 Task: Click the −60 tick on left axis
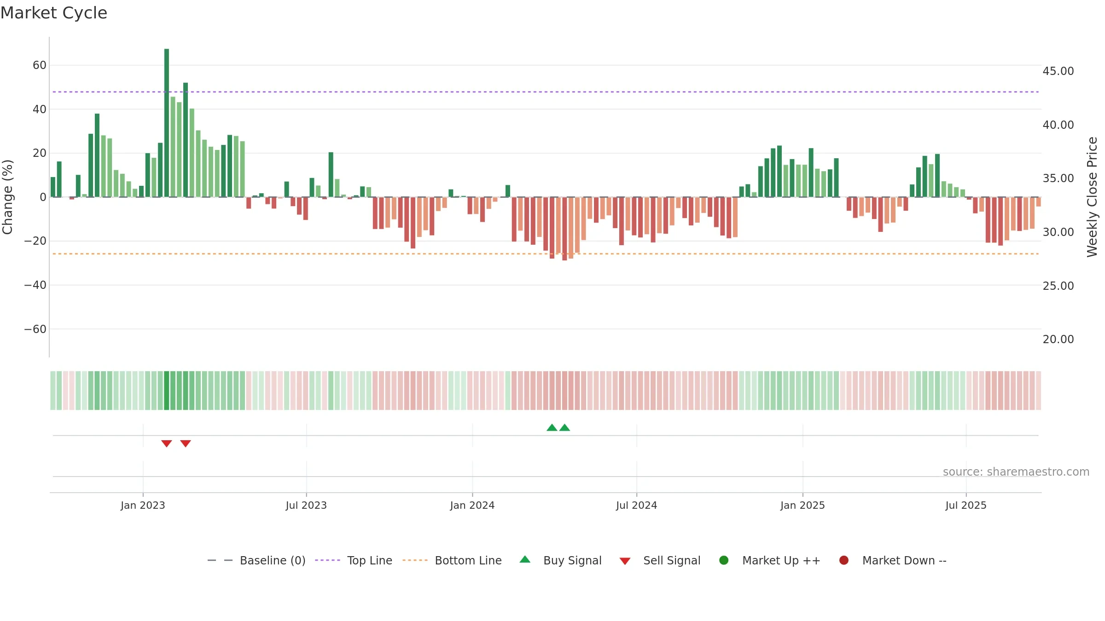click(x=35, y=329)
